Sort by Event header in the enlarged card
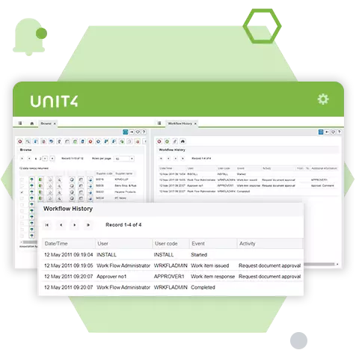Screen dimensions: 356x356 [213, 244]
